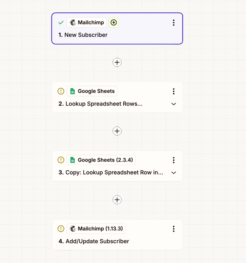
Task: Add a step after New Subscriber trigger
Action: point(117,62)
